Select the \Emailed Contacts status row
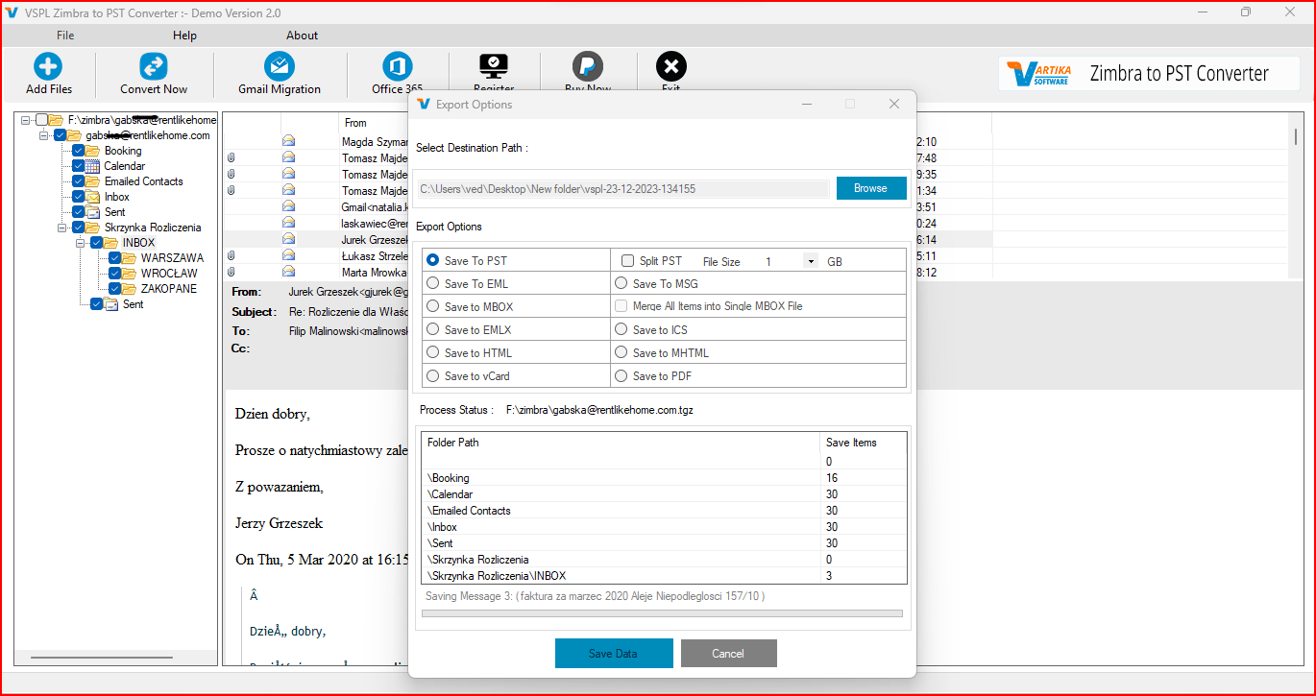The height and width of the screenshot is (696, 1316). pos(664,511)
